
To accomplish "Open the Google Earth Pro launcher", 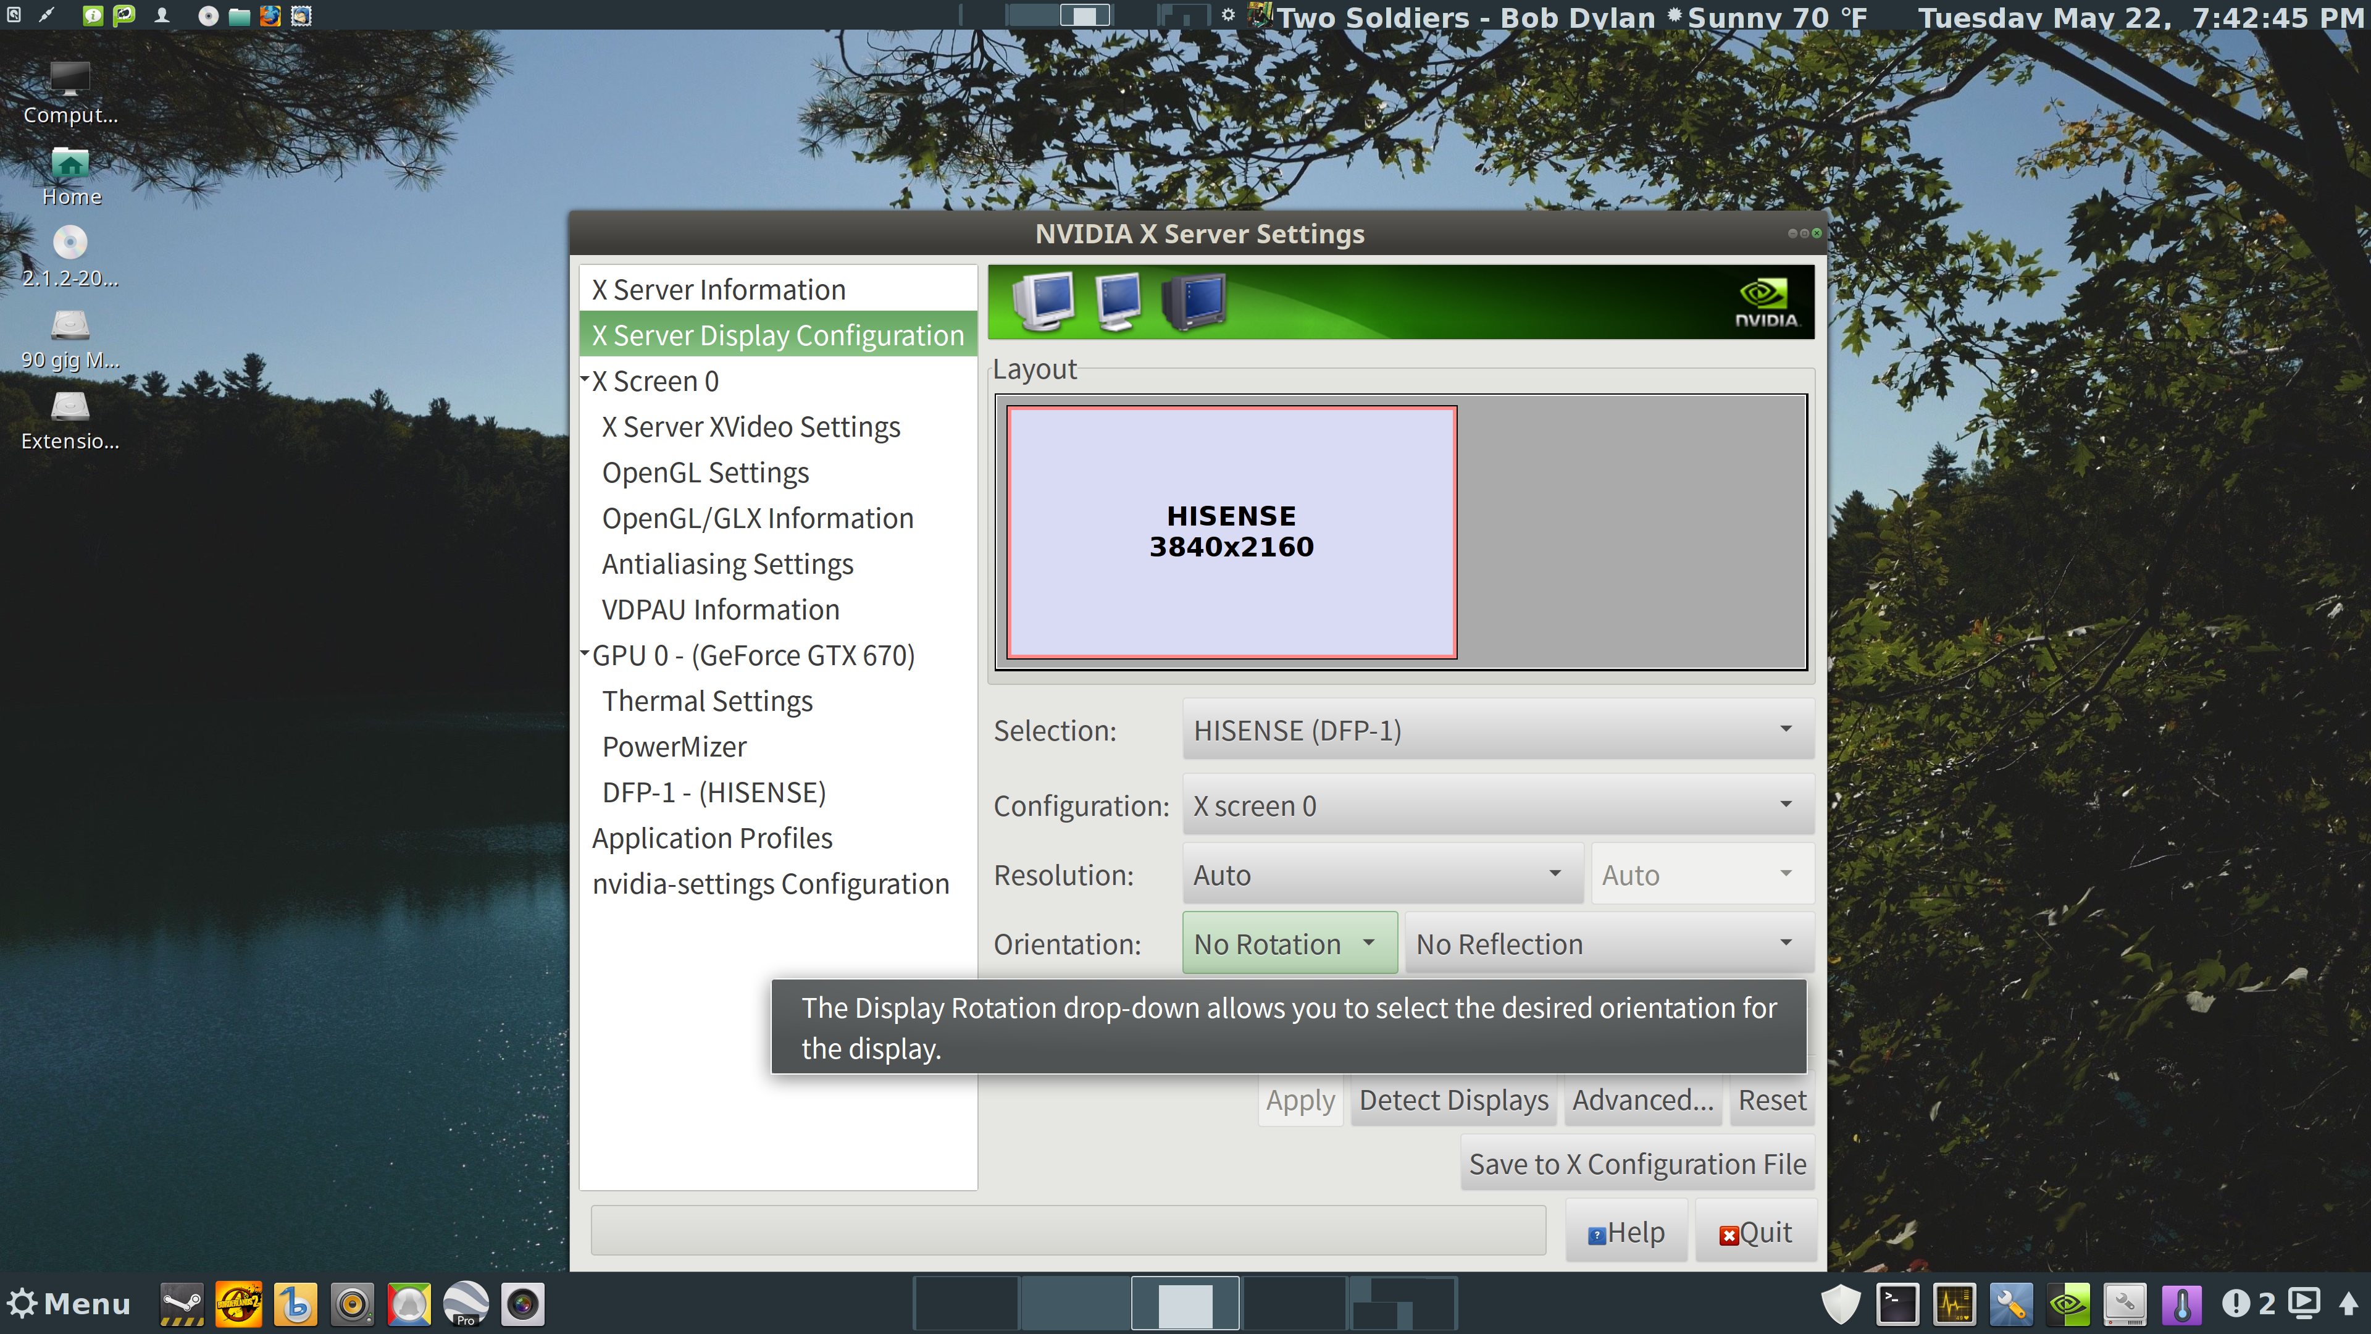I will [466, 1304].
